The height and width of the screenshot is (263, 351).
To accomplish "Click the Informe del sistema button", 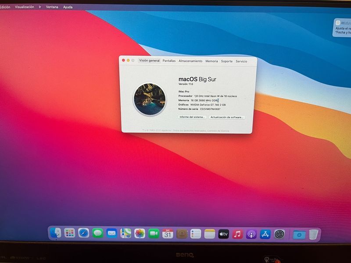I will (x=192, y=117).
